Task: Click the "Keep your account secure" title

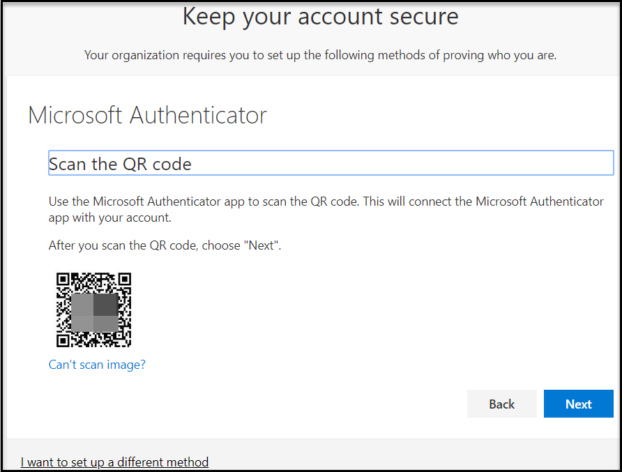Action: click(321, 17)
